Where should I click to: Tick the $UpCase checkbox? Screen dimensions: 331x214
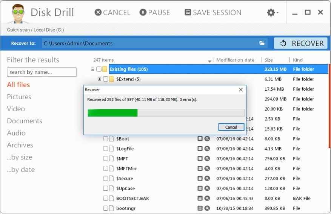pos(106,188)
